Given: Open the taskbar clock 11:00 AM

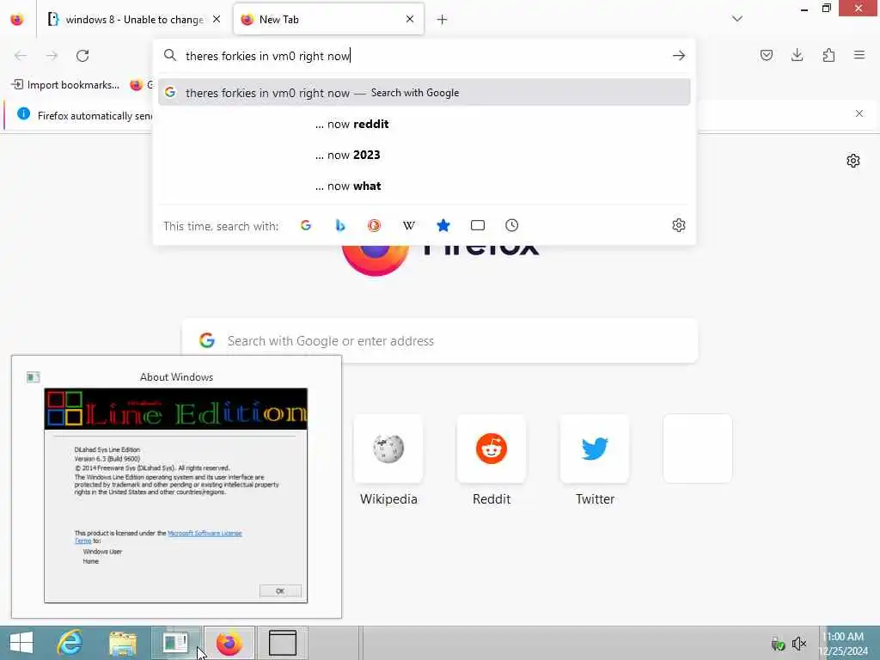Looking at the screenshot, I should [843, 644].
